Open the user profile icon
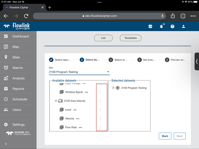Screen dimensions: 199x149 tap(183, 26)
